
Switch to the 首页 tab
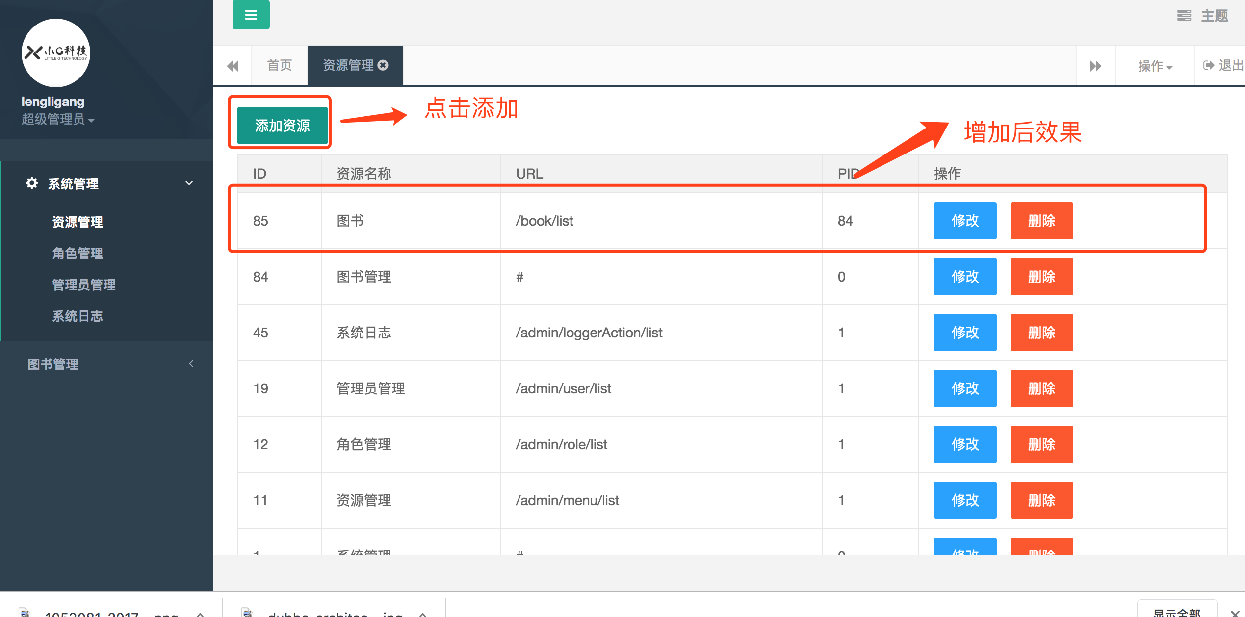click(280, 65)
